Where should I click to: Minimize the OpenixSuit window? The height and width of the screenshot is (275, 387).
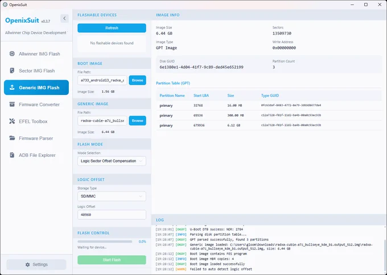point(352,5)
